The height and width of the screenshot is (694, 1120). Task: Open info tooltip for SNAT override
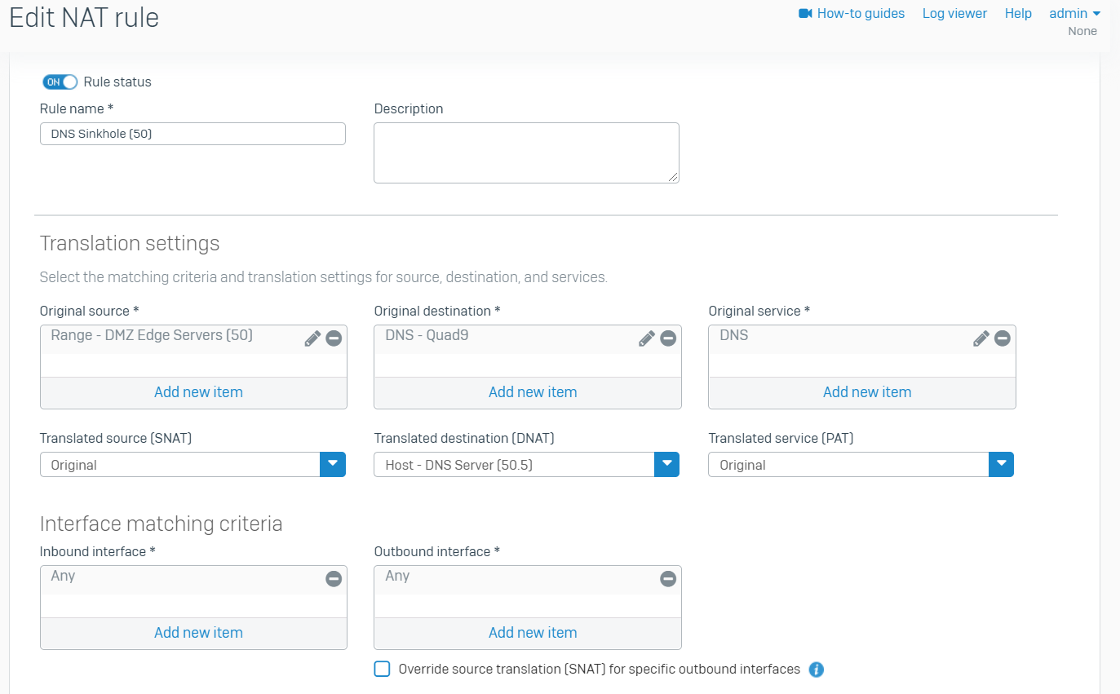[817, 670]
